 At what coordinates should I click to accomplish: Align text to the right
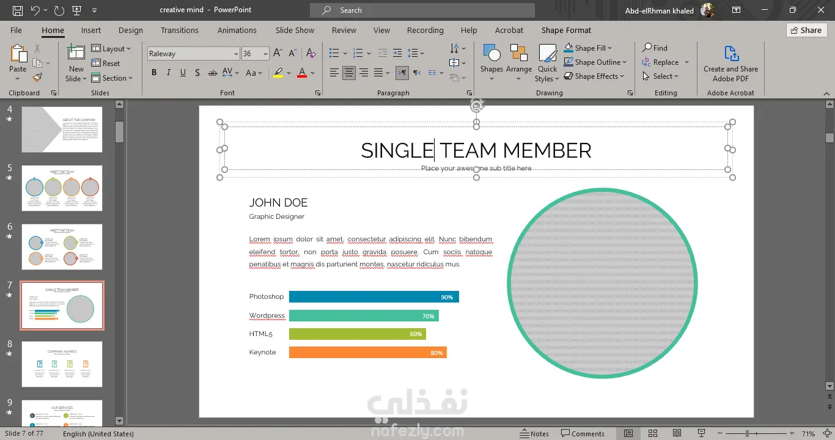(364, 73)
